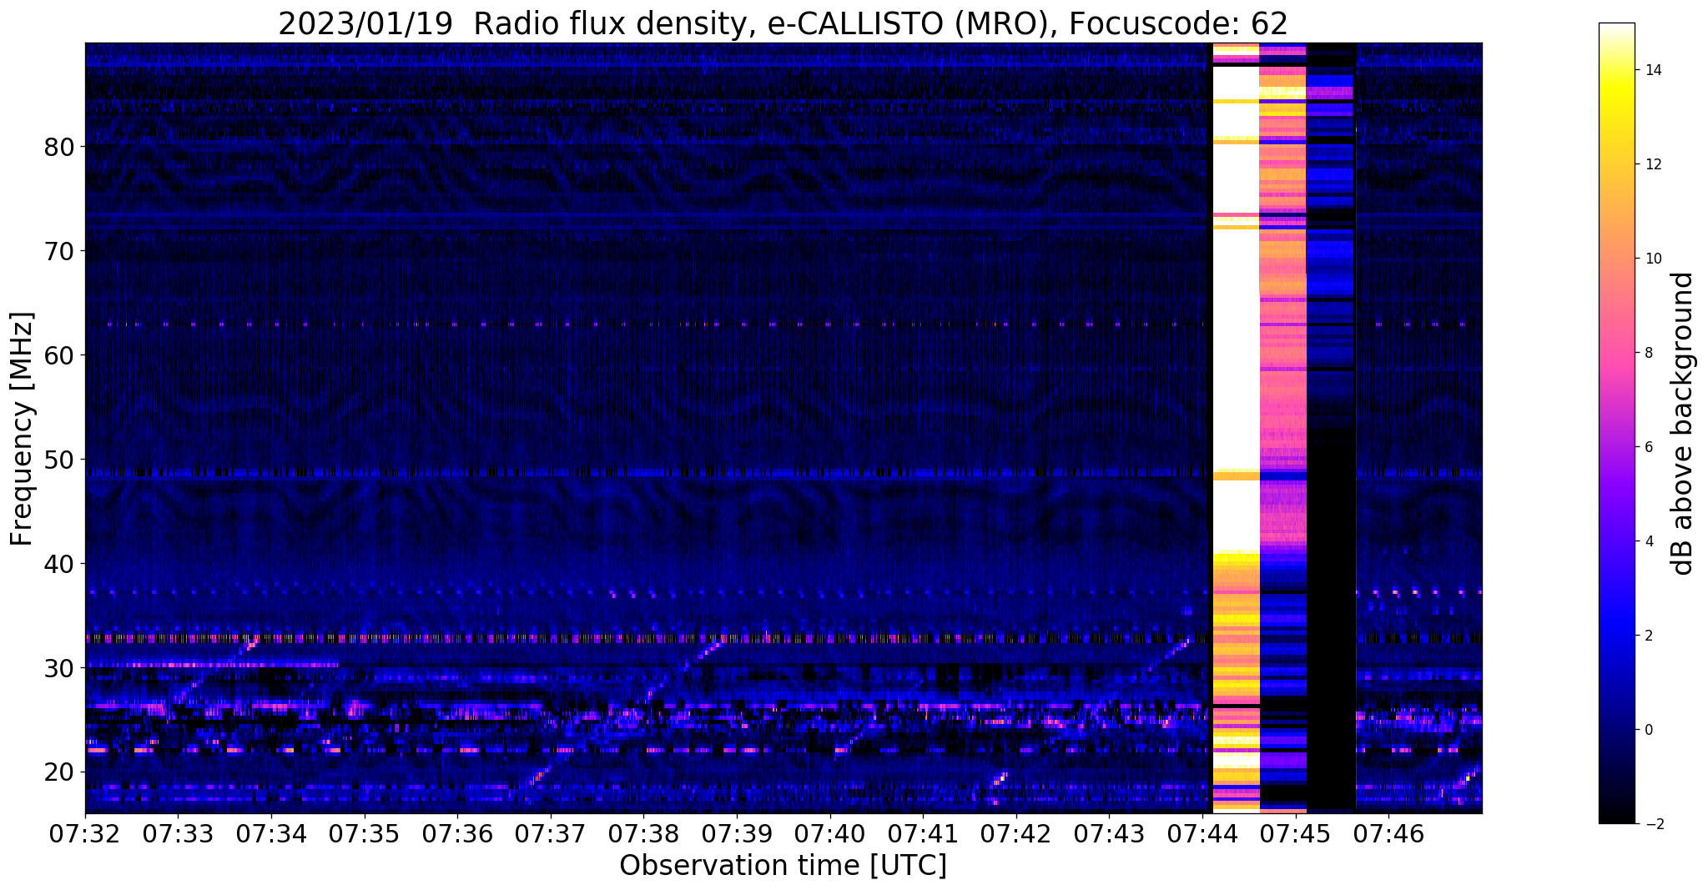Click the 'Observation time [UTC]' axis label
This screenshot has width=1708, height=890.
click(783, 866)
